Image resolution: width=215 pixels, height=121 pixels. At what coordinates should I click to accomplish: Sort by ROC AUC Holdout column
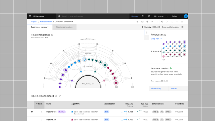point(144,105)
